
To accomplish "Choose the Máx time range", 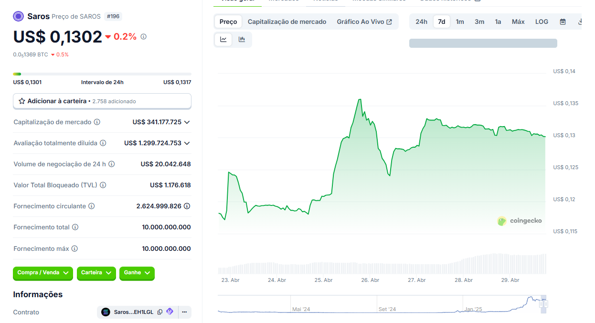I will click(518, 22).
